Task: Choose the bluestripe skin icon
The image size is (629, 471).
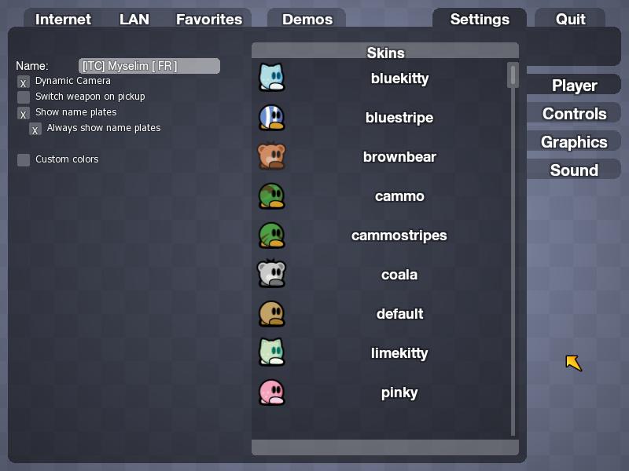Action: click(x=271, y=117)
